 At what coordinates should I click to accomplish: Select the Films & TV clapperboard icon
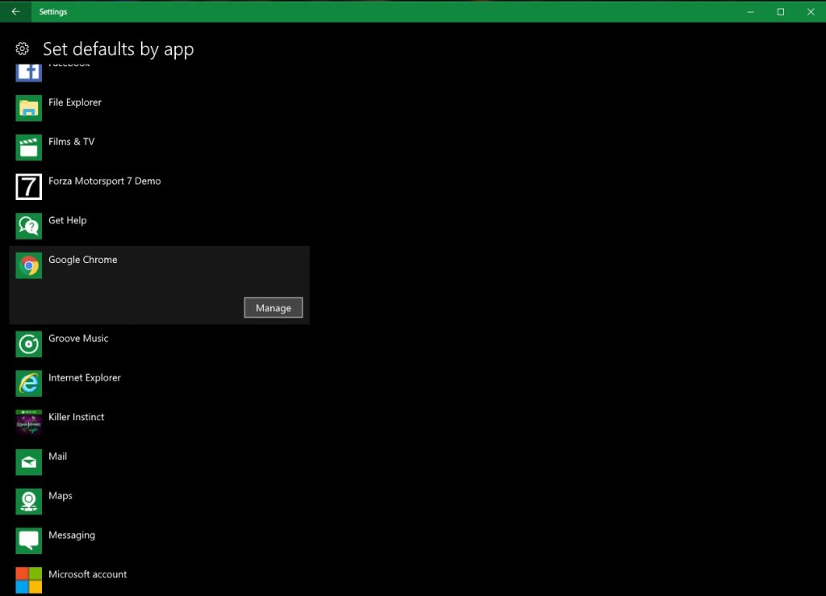28,148
